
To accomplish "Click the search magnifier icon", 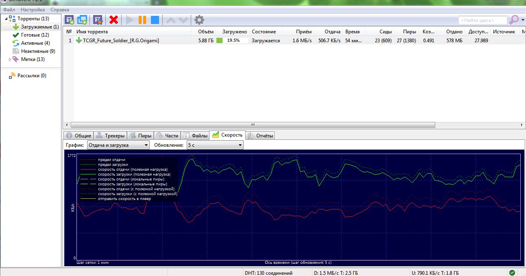I will click(x=514, y=20).
